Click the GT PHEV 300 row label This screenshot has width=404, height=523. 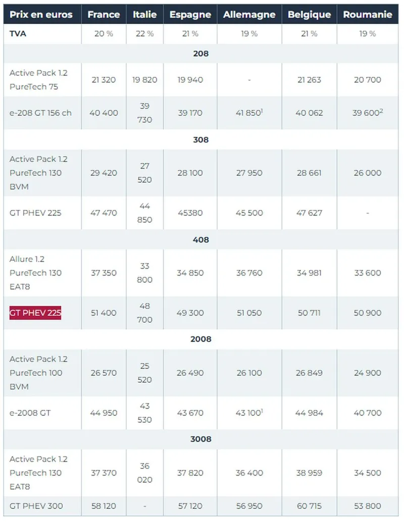point(36,506)
